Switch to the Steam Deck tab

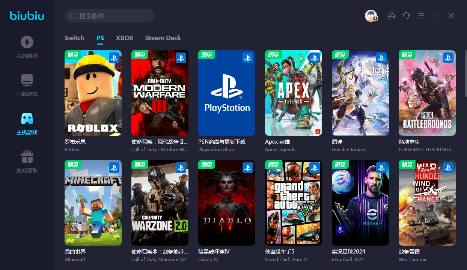[x=163, y=38]
